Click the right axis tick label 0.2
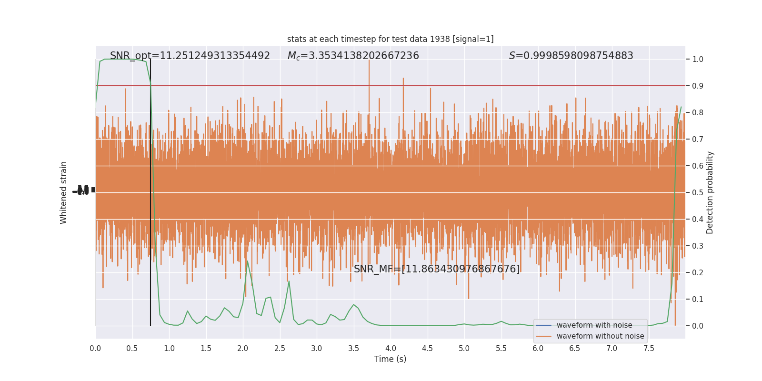 click(x=698, y=273)
